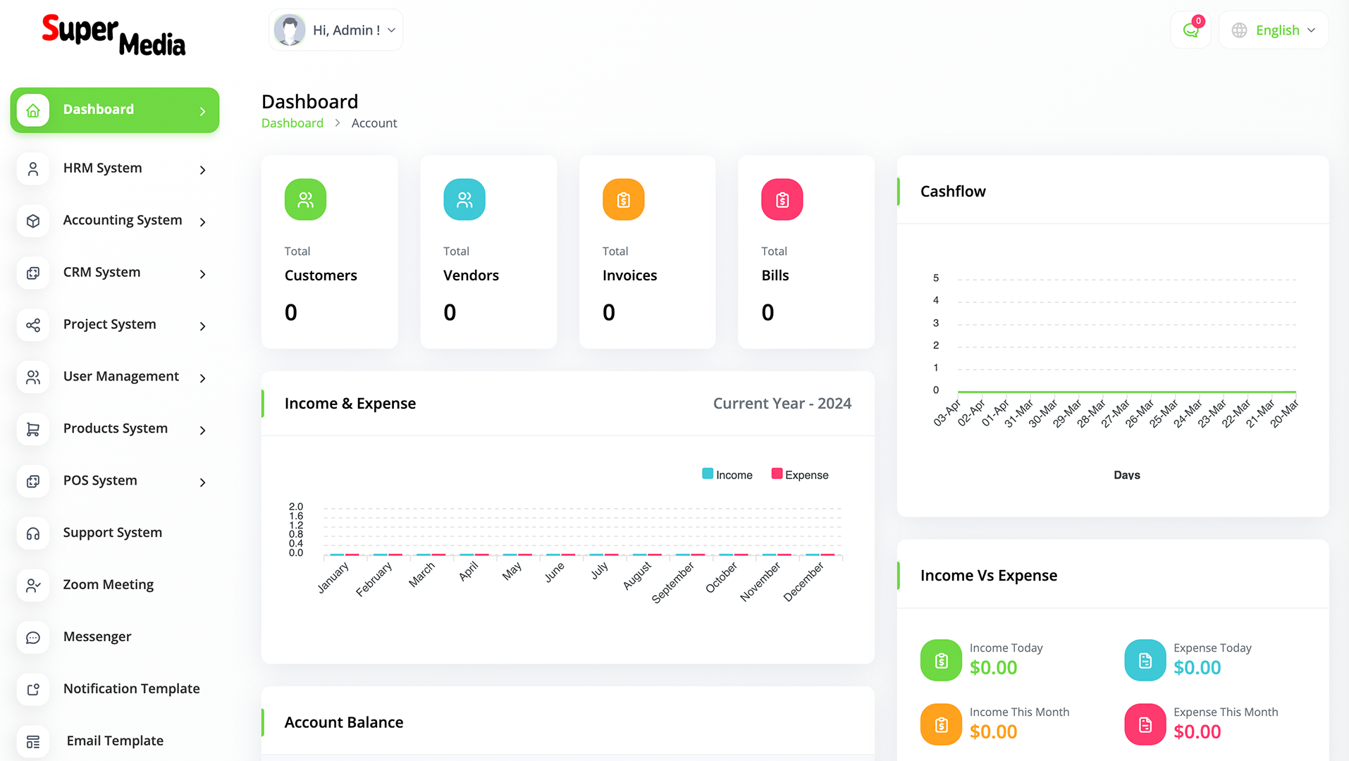Image resolution: width=1349 pixels, height=761 pixels.
Task: Click the Accounting System box icon
Action: coord(33,221)
